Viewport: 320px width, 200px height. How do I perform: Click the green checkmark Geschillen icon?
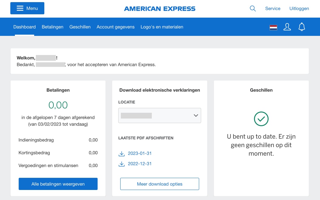[261, 119]
